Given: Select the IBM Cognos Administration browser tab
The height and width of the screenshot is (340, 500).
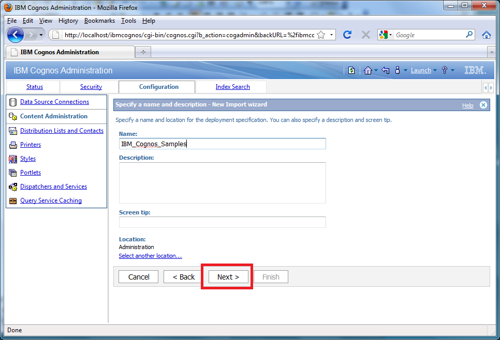Looking at the screenshot, I should 70,52.
